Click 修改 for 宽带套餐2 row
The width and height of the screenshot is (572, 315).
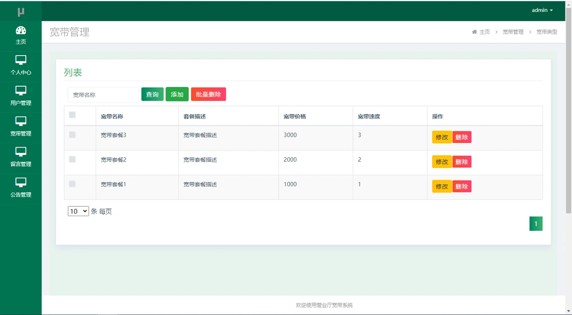442,162
